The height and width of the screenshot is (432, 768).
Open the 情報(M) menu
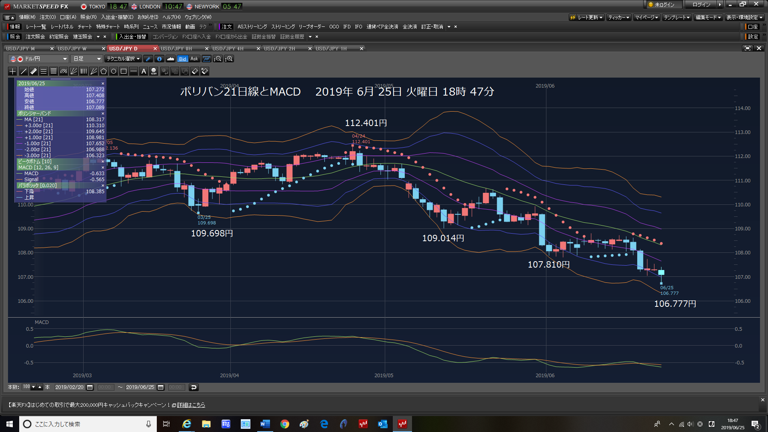[x=27, y=17]
